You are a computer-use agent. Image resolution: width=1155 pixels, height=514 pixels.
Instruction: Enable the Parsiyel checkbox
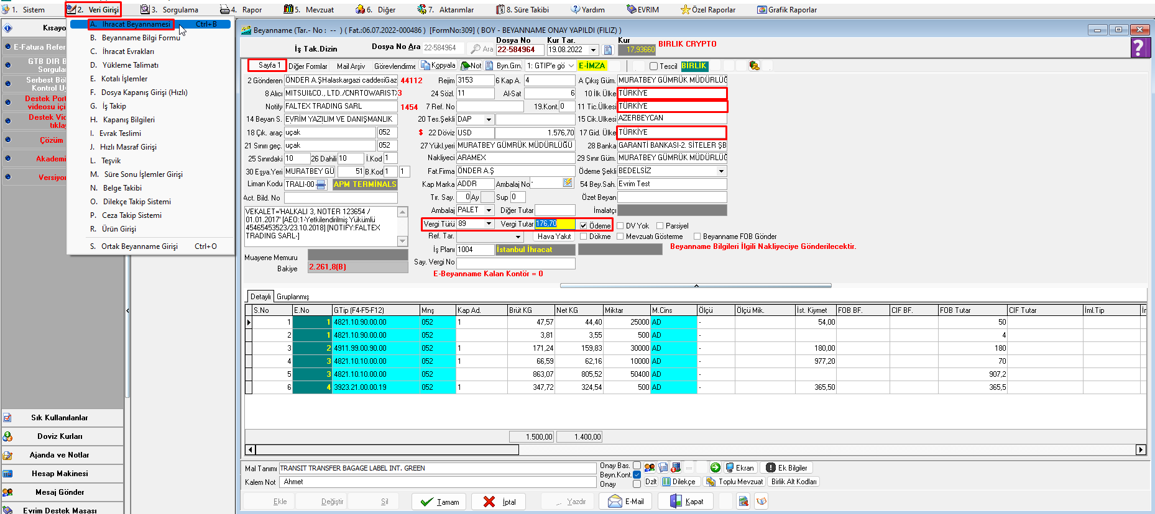pos(660,226)
